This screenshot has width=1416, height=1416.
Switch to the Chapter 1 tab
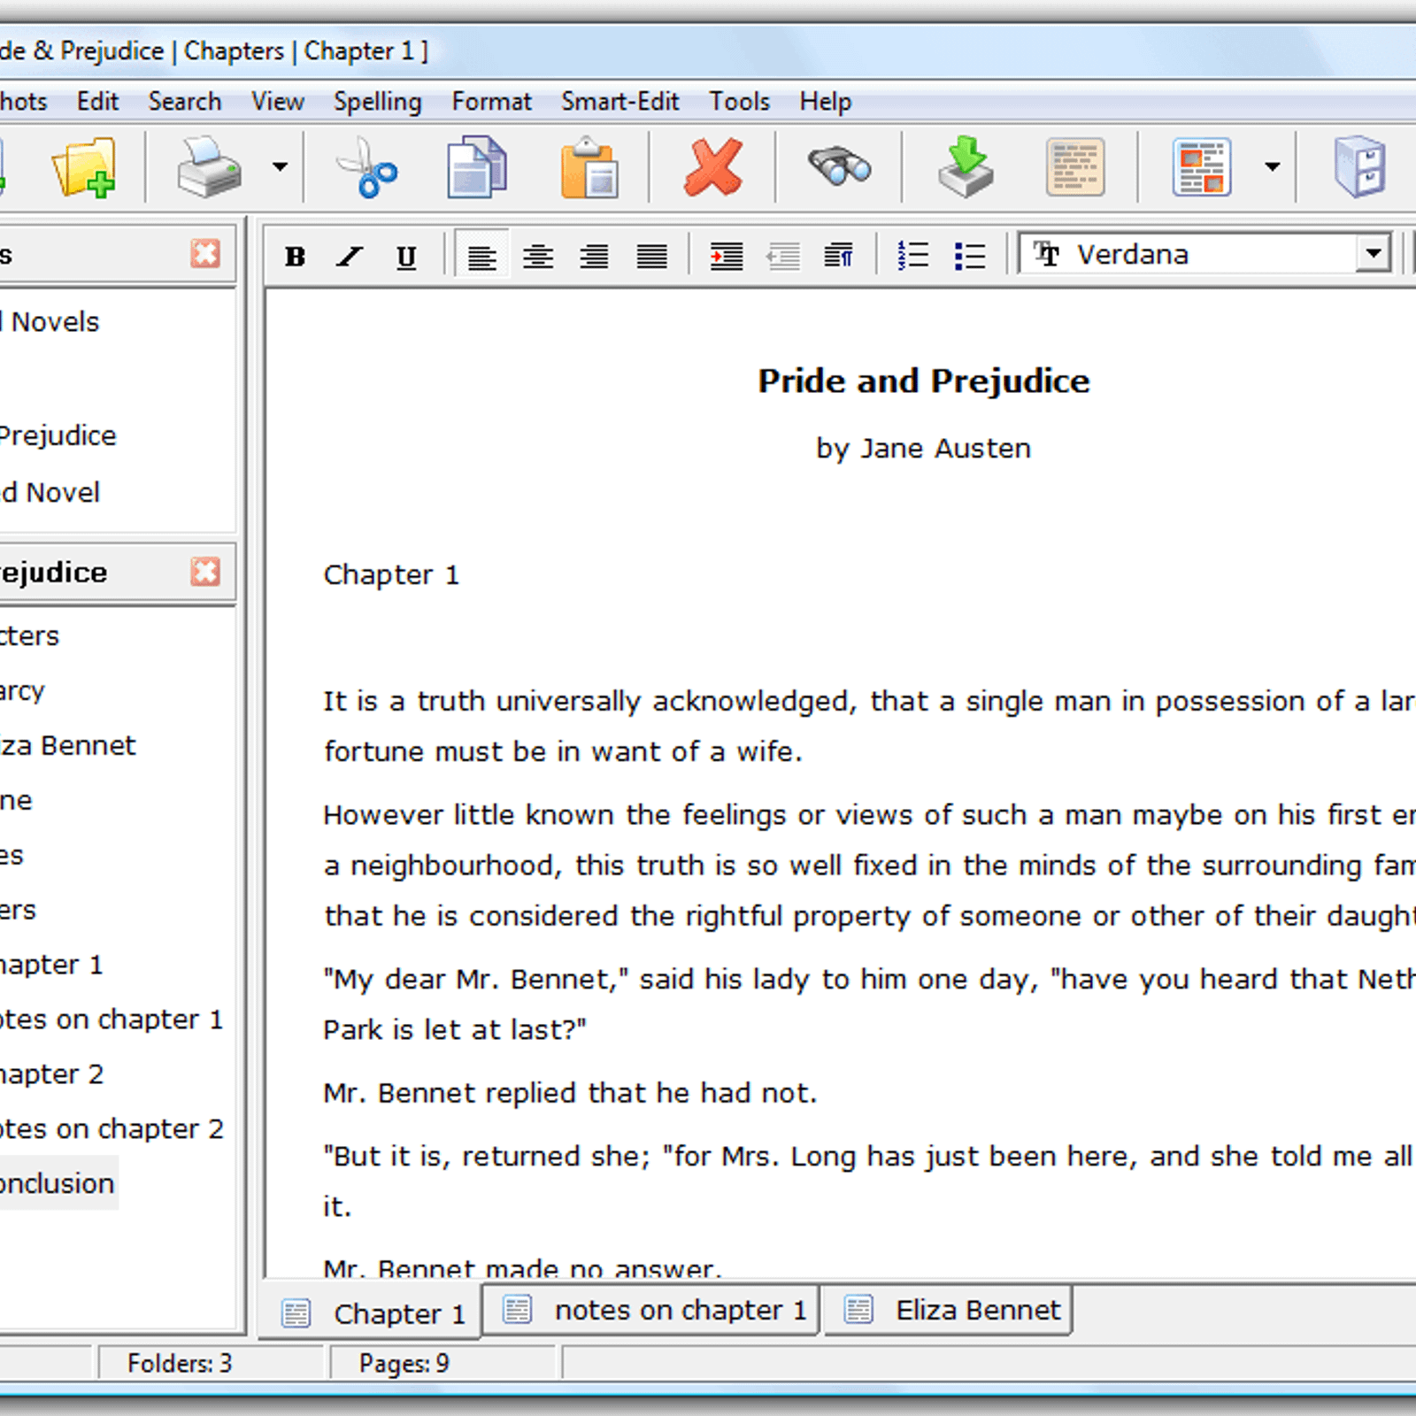[x=371, y=1312]
